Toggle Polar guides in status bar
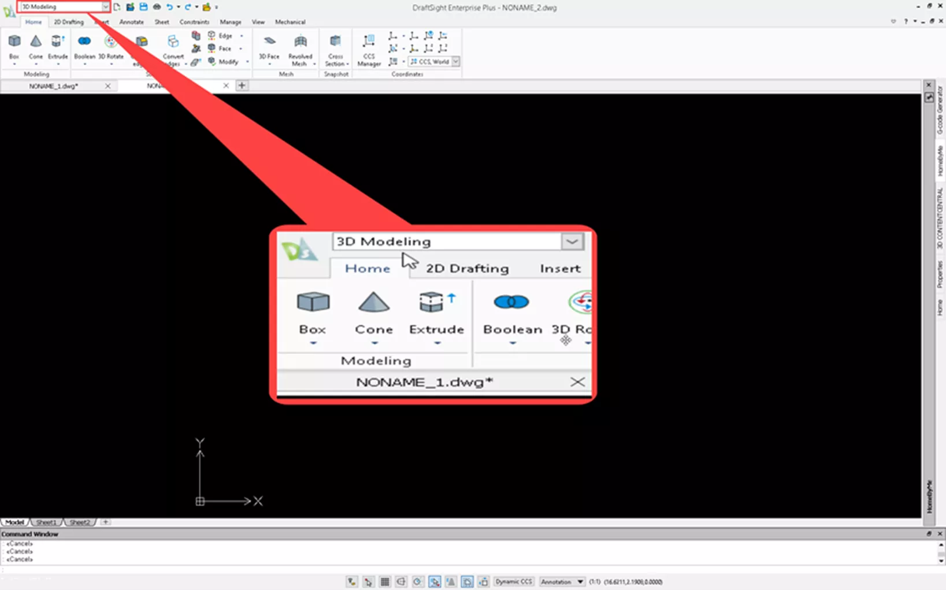 [x=417, y=582]
